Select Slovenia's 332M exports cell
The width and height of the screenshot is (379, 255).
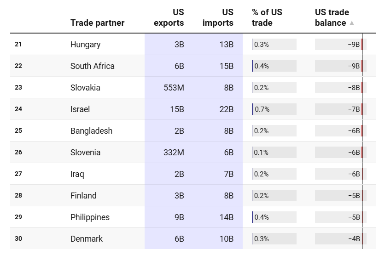point(174,153)
